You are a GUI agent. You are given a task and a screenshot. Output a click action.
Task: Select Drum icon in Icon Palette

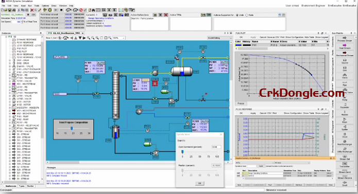click(345, 135)
